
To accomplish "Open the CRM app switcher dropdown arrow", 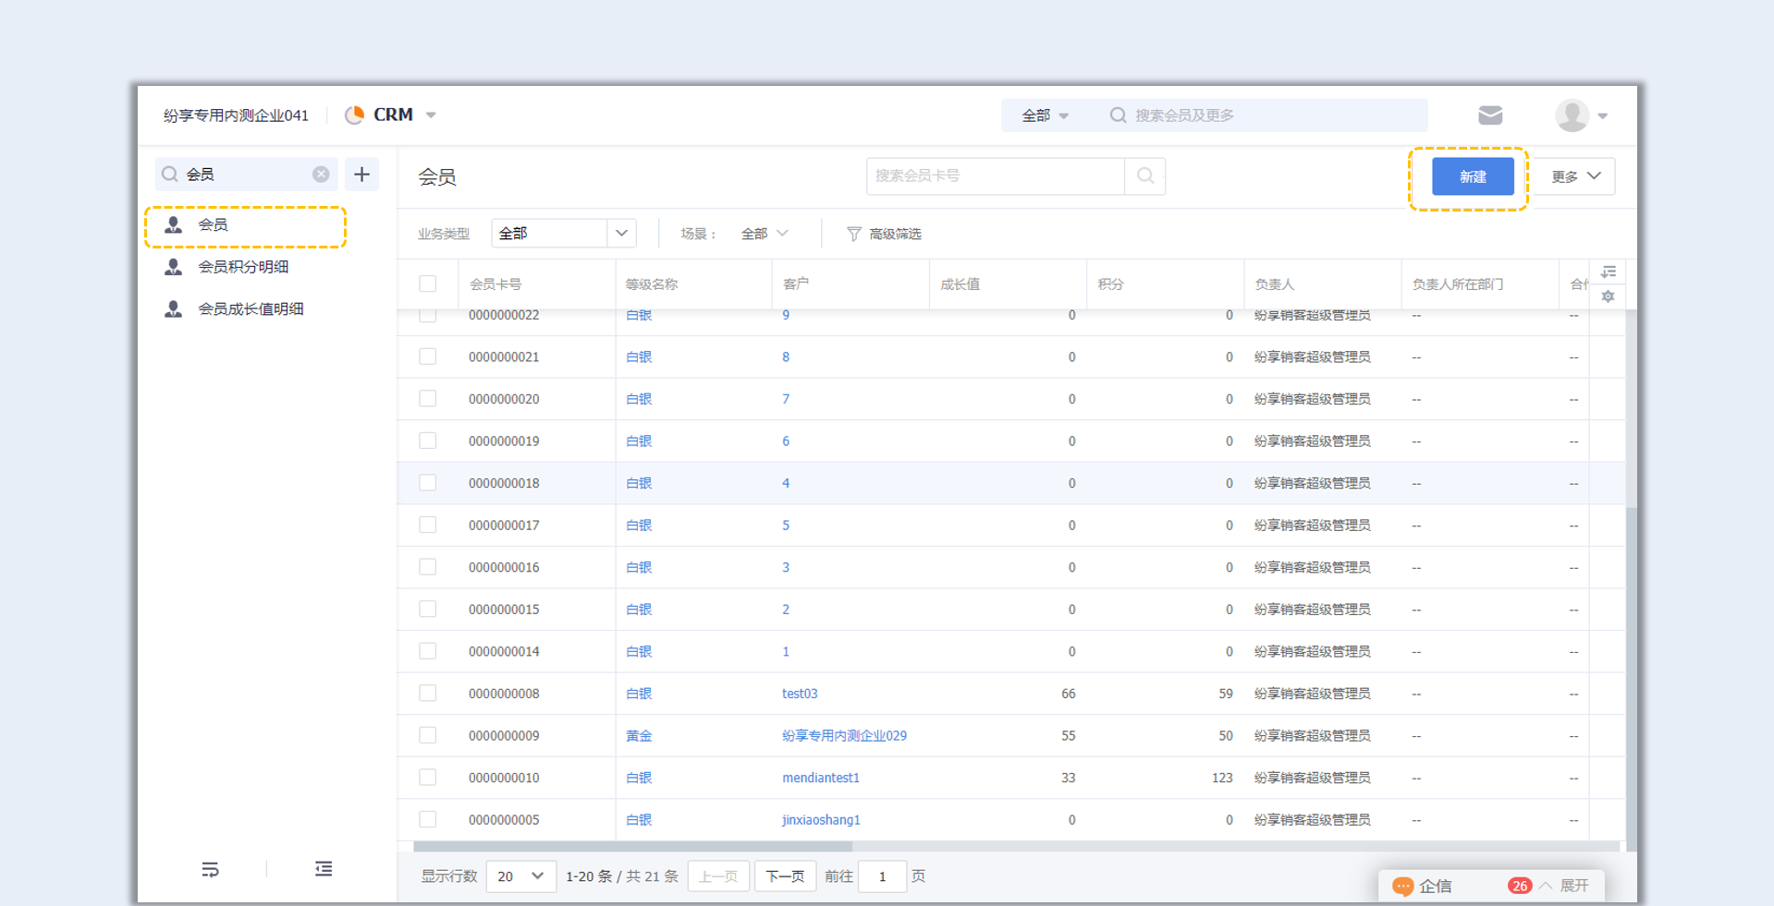I will [x=431, y=115].
